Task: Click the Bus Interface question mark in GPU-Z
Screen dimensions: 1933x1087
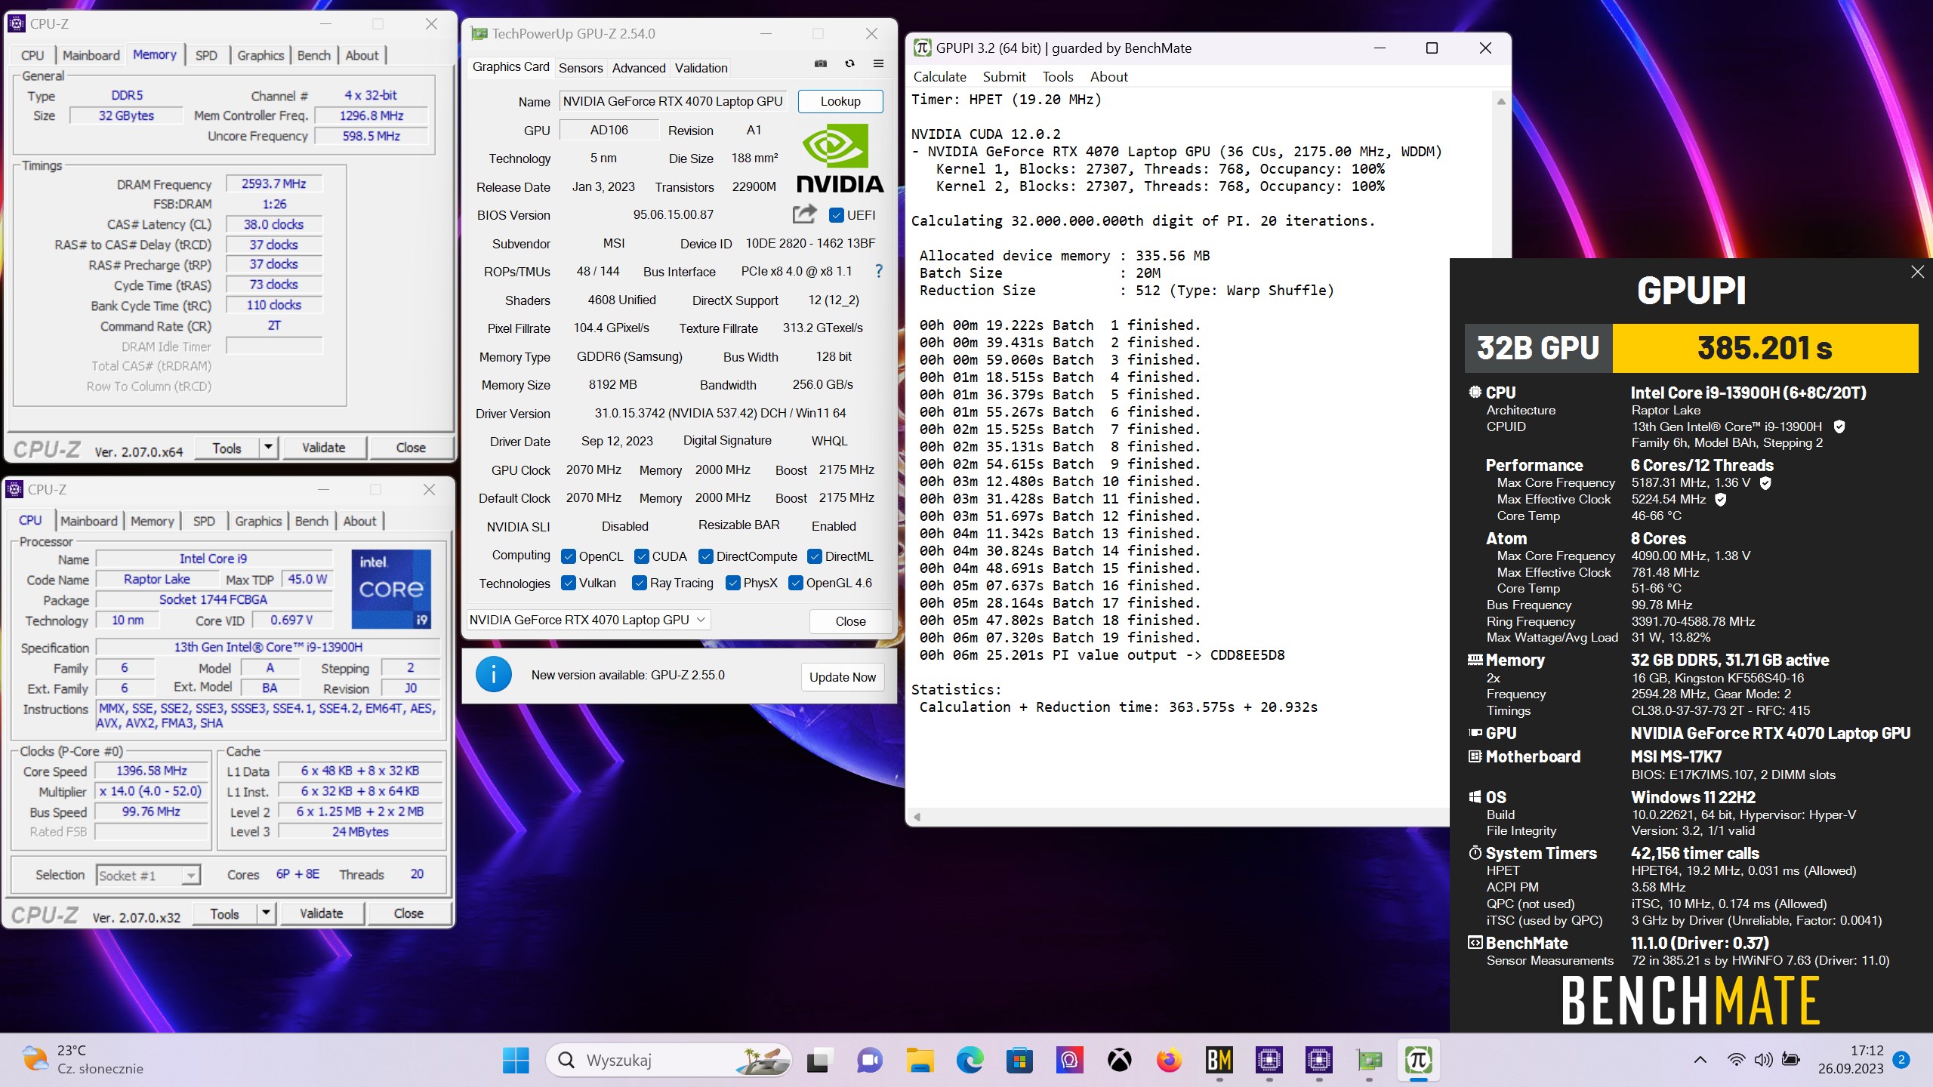Action: click(x=878, y=271)
